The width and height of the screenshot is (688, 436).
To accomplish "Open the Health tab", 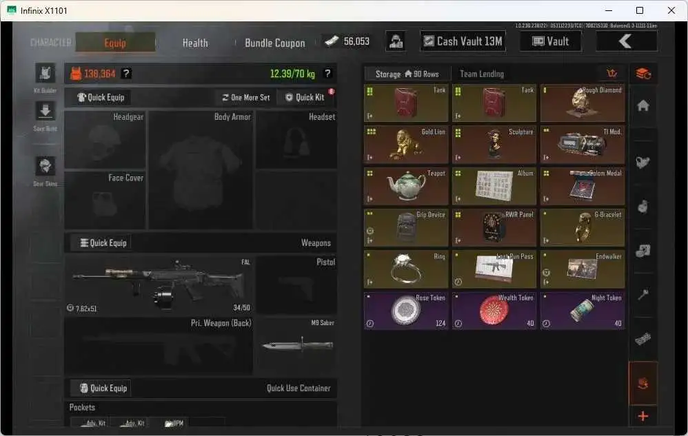I will (195, 43).
